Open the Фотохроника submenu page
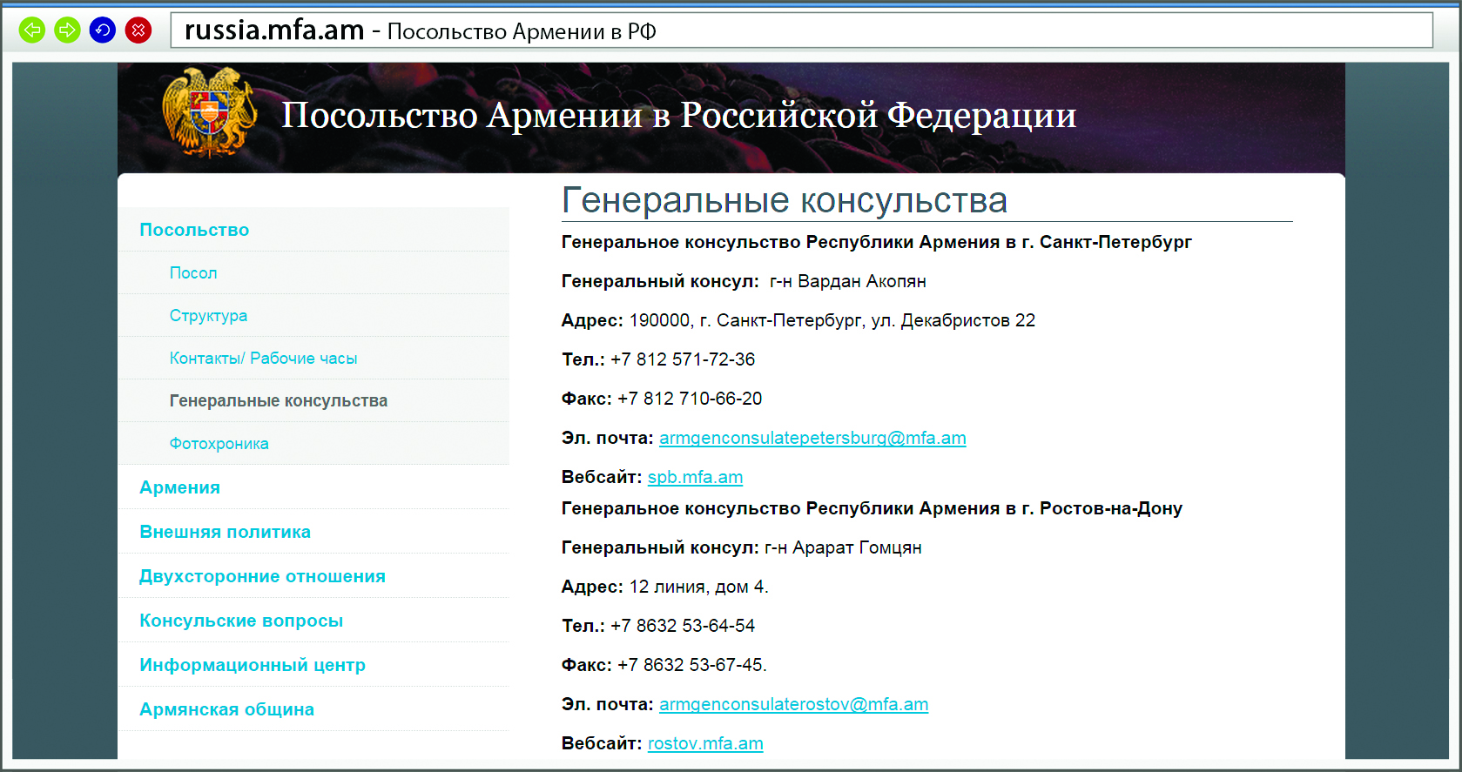Viewport: 1462px width, 772px height. [x=219, y=444]
